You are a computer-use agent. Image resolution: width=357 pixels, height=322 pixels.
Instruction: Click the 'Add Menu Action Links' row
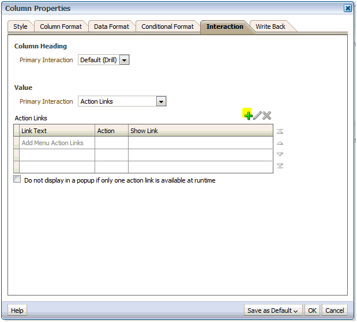click(x=143, y=143)
